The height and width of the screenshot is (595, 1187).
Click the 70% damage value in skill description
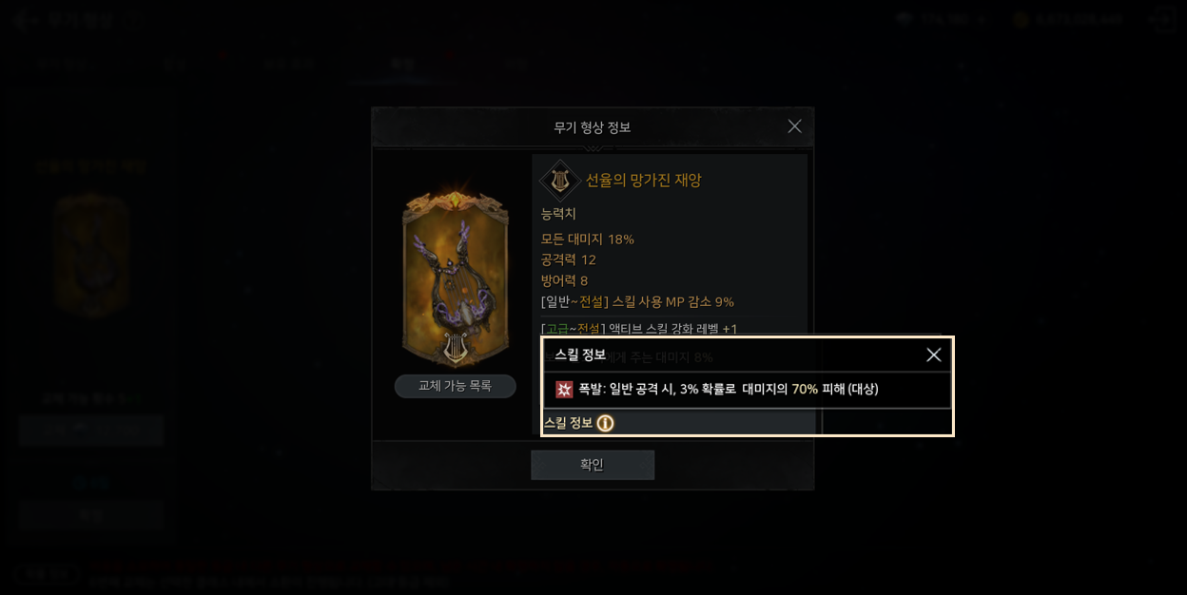tap(805, 389)
